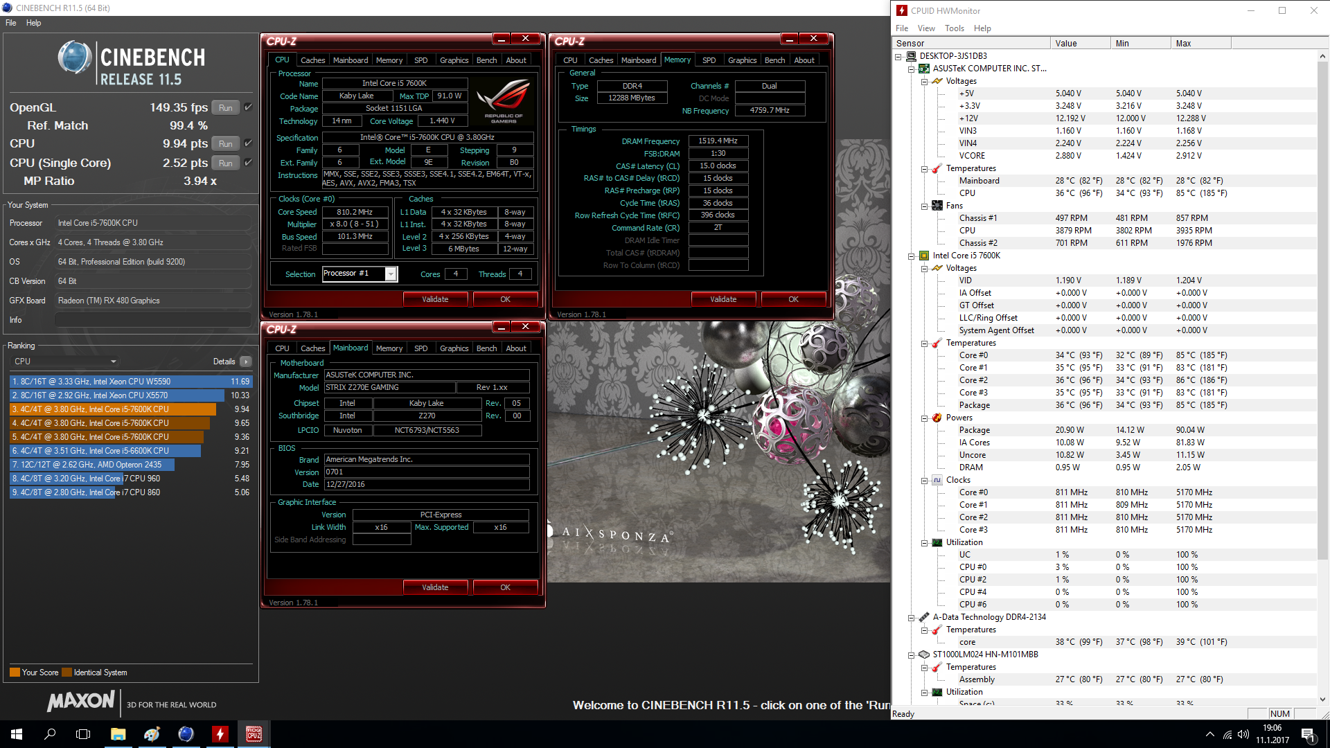The width and height of the screenshot is (1330, 748).
Task: Toggle the CPU Single Core checkbox
Action: tap(248, 163)
